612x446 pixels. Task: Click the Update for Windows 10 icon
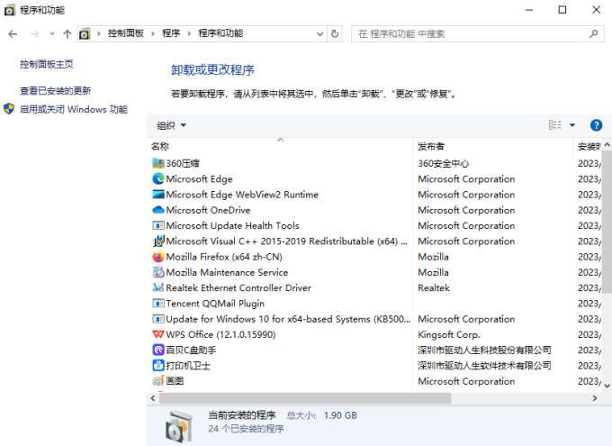(158, 319)
